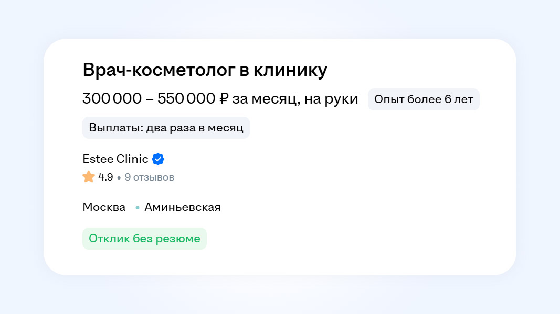Open the Врач-косметолог в клинику vacancy title
Viewport: 560px width, 314px height.
[205, 71]
